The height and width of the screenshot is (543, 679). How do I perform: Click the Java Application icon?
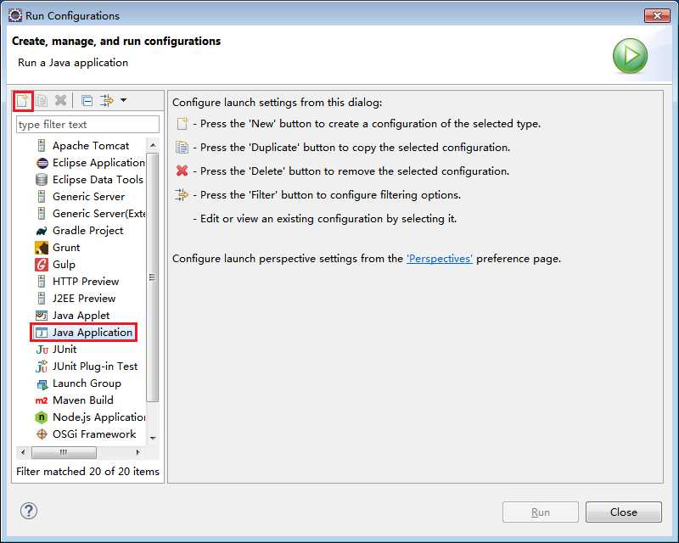point(42,333)
